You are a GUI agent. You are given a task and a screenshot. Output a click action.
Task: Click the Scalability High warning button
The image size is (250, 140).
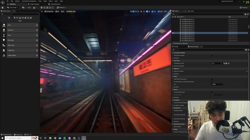pyautogui.click(x=71, y=11)
